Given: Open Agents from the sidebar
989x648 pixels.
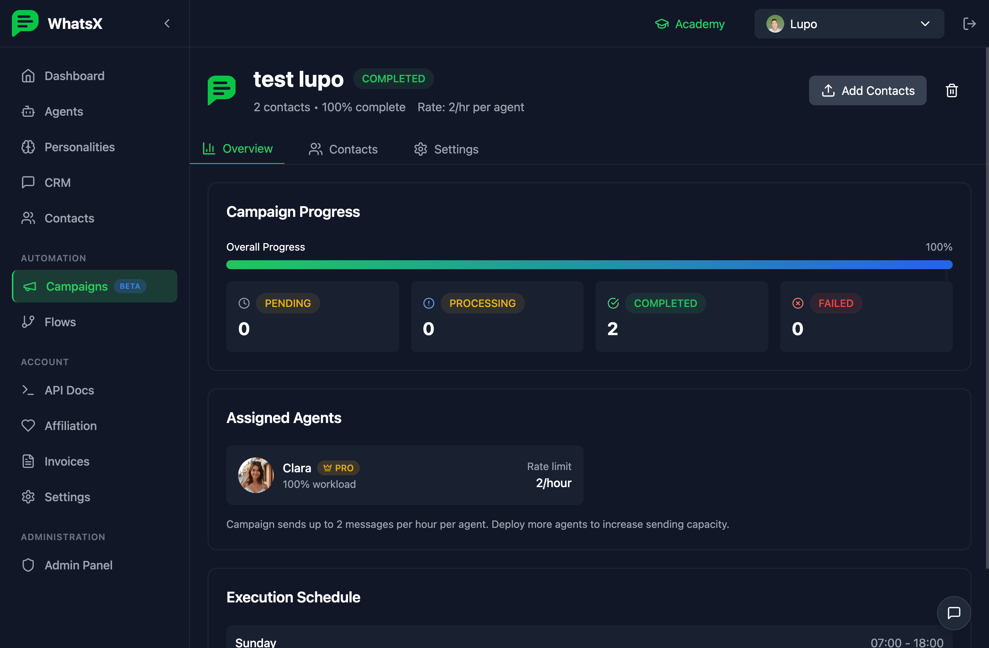Looking at the screenshot, I should click(x=63, y=111).
